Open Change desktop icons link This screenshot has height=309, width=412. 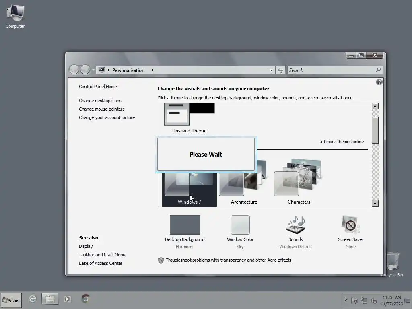click(x=100, y=101)
